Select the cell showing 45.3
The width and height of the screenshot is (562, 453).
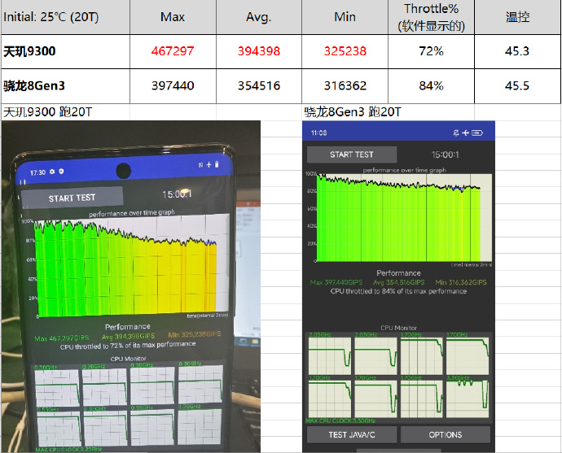(x=517, y=51)
